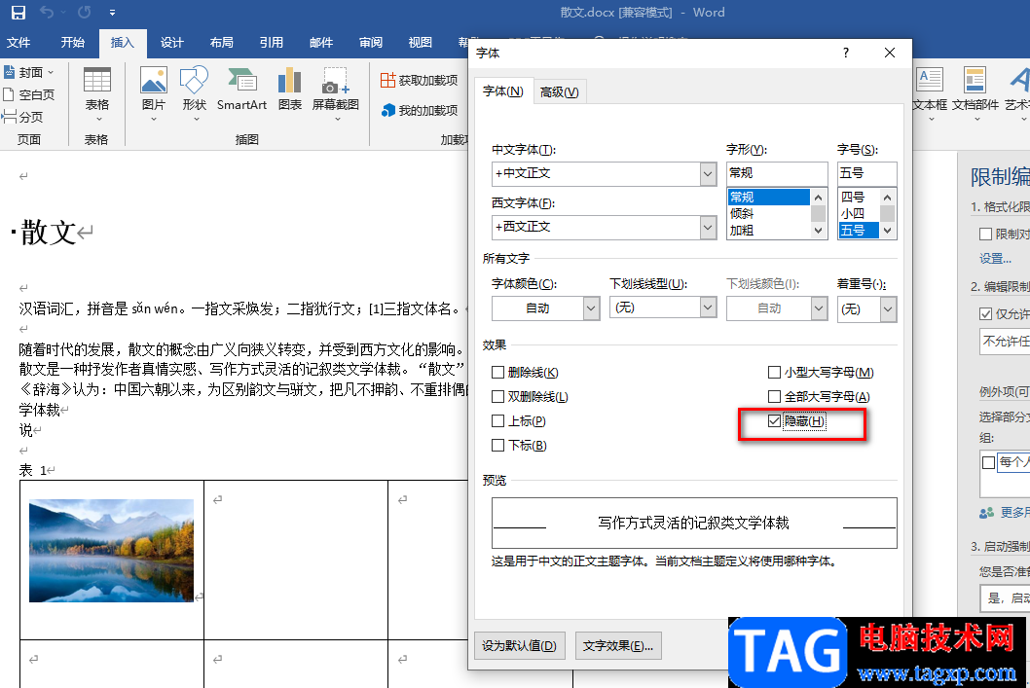1030x688 pixels.
Task: Click the Settings (设置...) link
Action: tap(995, 259)
